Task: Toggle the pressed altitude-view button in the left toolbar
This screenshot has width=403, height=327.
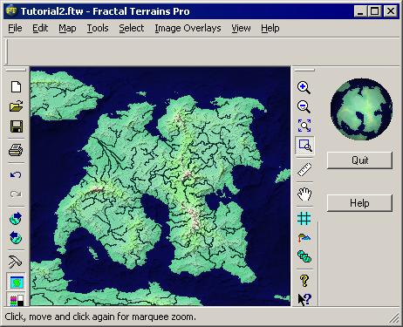Action: point(16,282)
